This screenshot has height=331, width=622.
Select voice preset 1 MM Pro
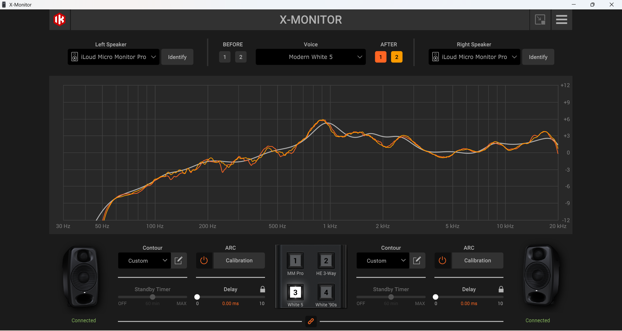click(295, 261)
